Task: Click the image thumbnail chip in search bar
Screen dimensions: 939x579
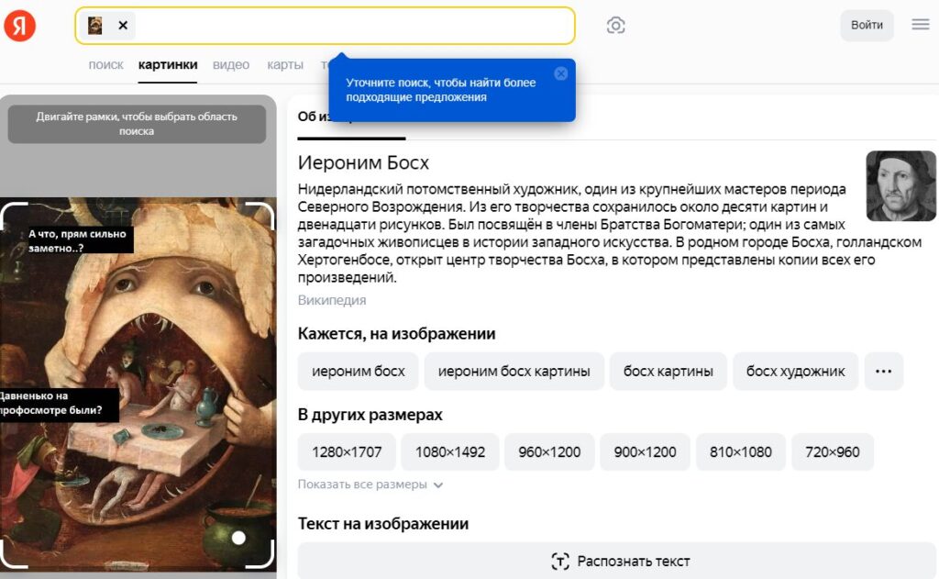Action: click(95, 25)
